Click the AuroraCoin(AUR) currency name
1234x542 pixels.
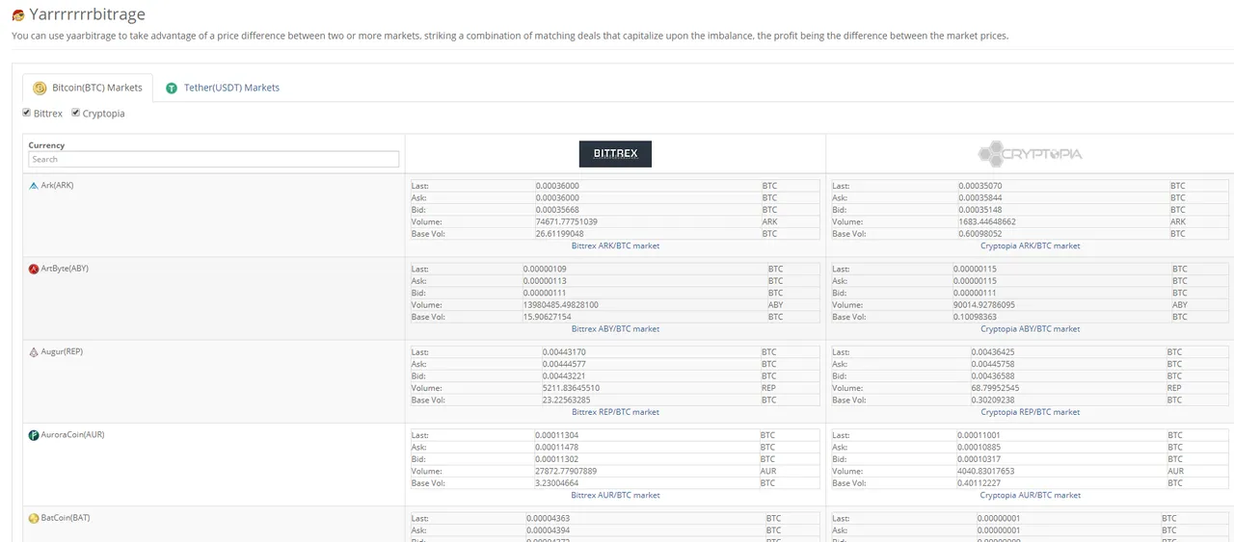click(x=72, y=435)
